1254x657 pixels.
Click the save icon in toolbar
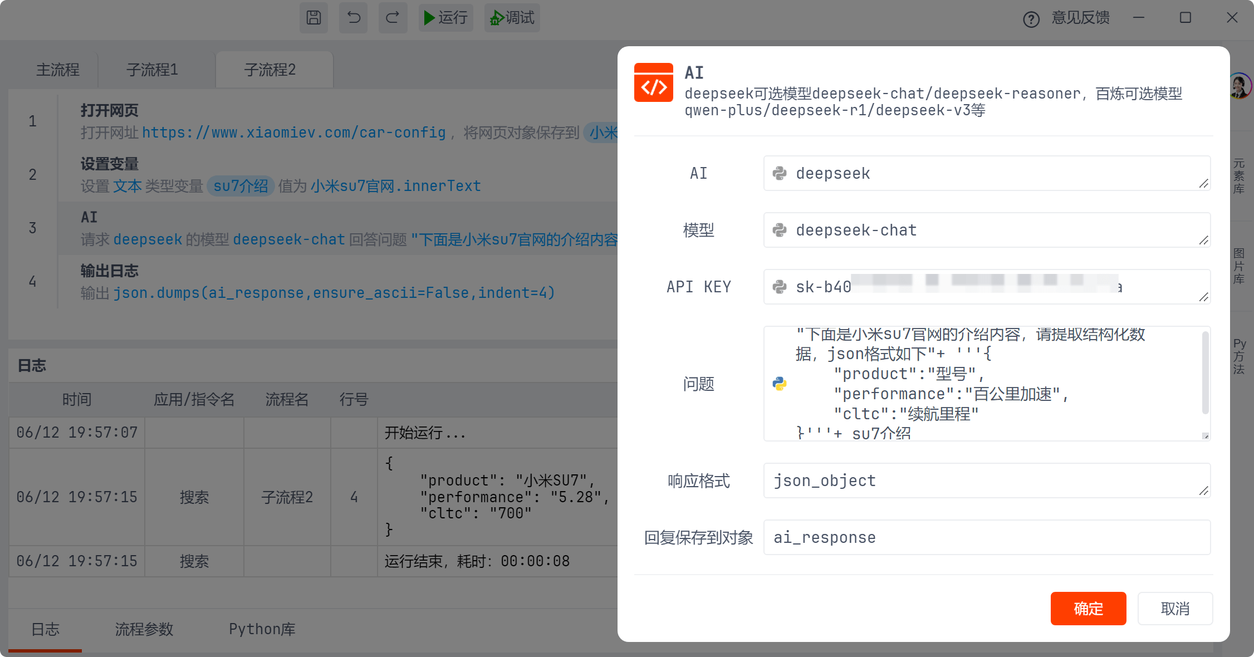pos(313,18)
